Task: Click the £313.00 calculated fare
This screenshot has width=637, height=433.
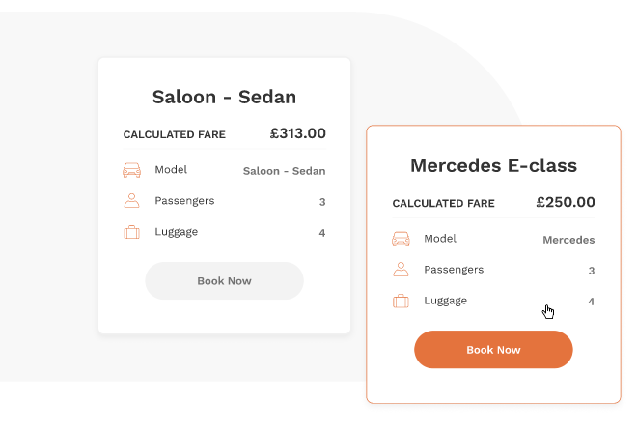Action: 297,133
